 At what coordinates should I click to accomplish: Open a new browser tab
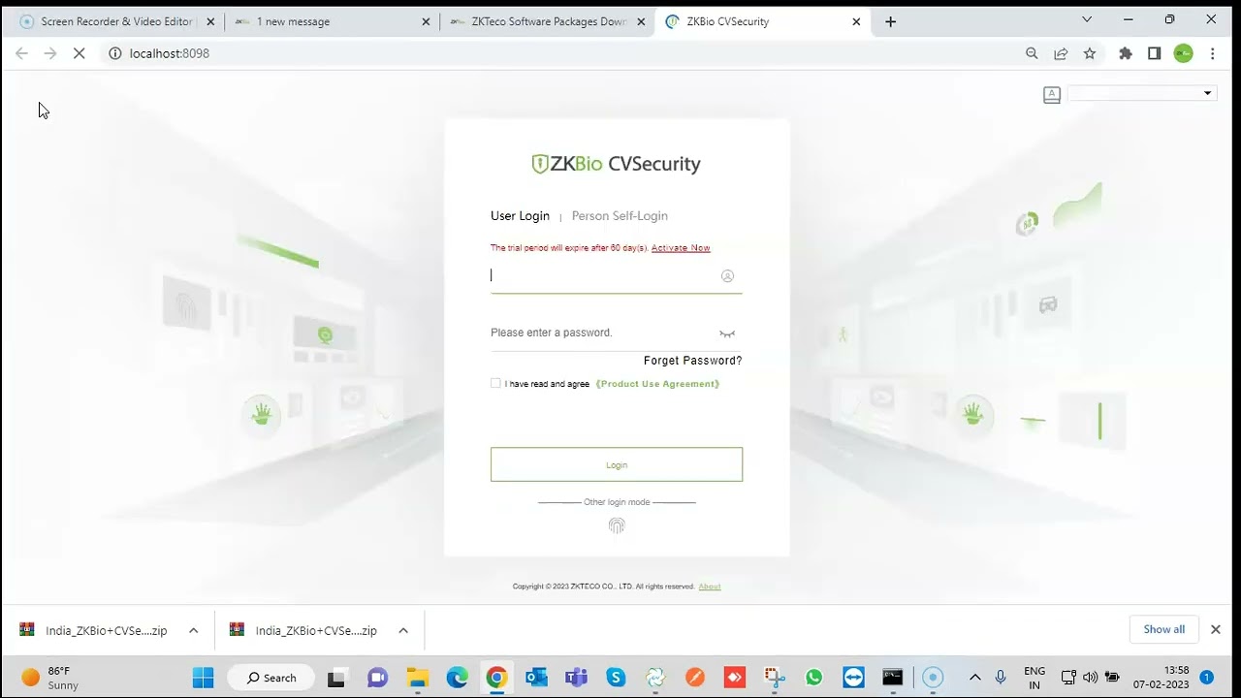[891, 21]
